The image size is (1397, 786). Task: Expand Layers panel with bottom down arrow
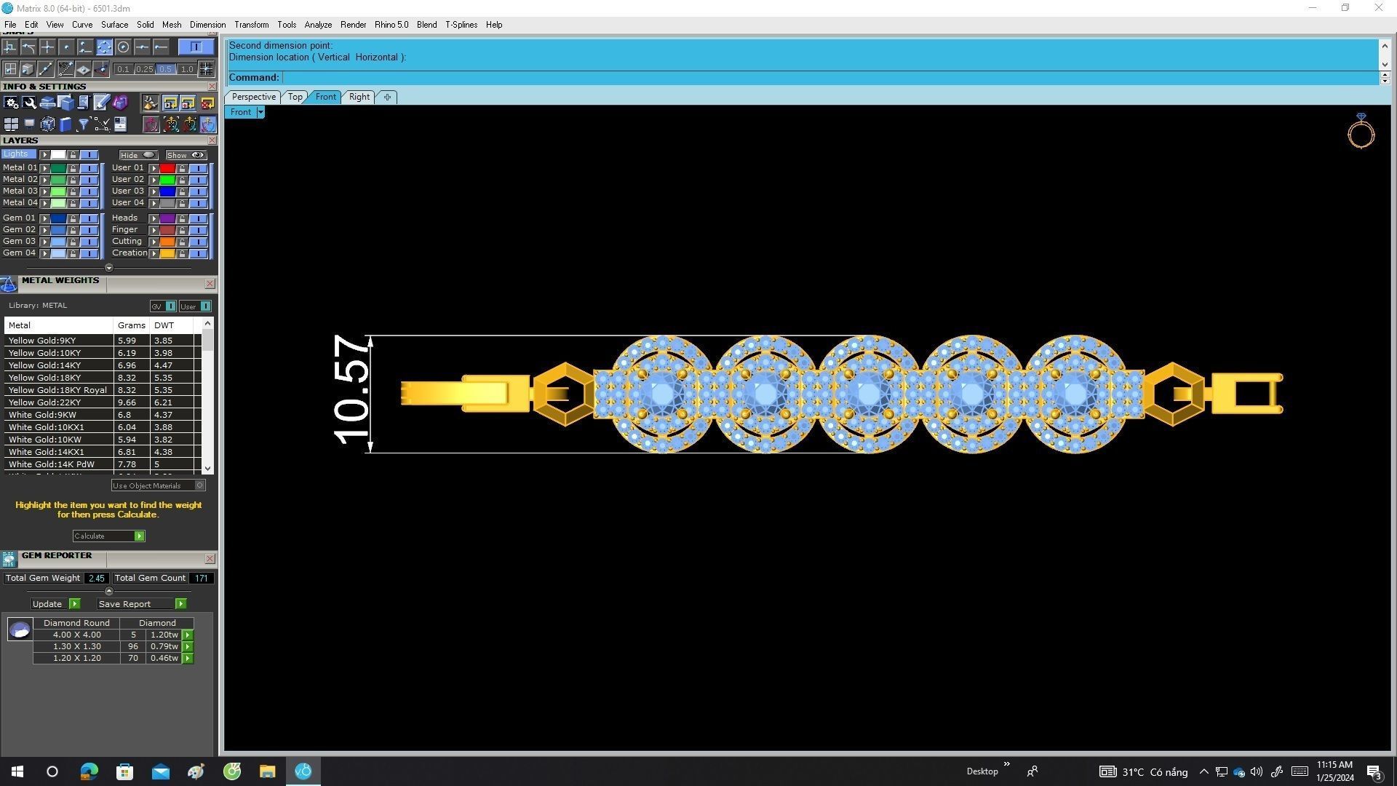point(109,268)
